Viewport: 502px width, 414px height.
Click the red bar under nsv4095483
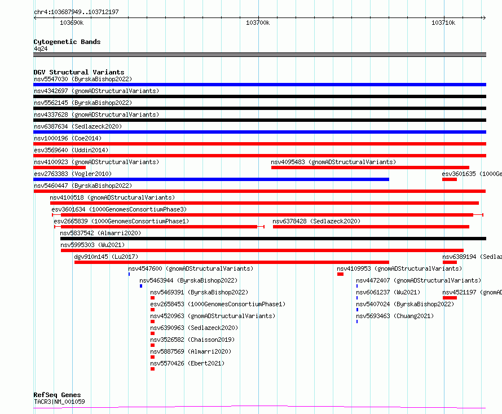point(370,168)
